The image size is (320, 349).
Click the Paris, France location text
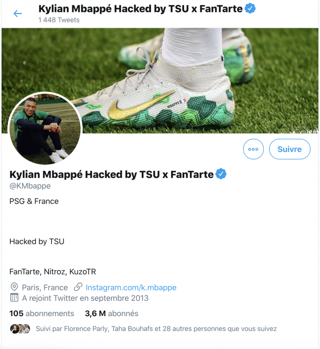pos(45,288)
